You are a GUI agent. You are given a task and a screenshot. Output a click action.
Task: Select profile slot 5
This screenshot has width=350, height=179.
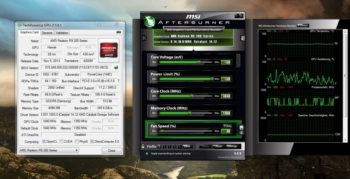pos(180,147)
